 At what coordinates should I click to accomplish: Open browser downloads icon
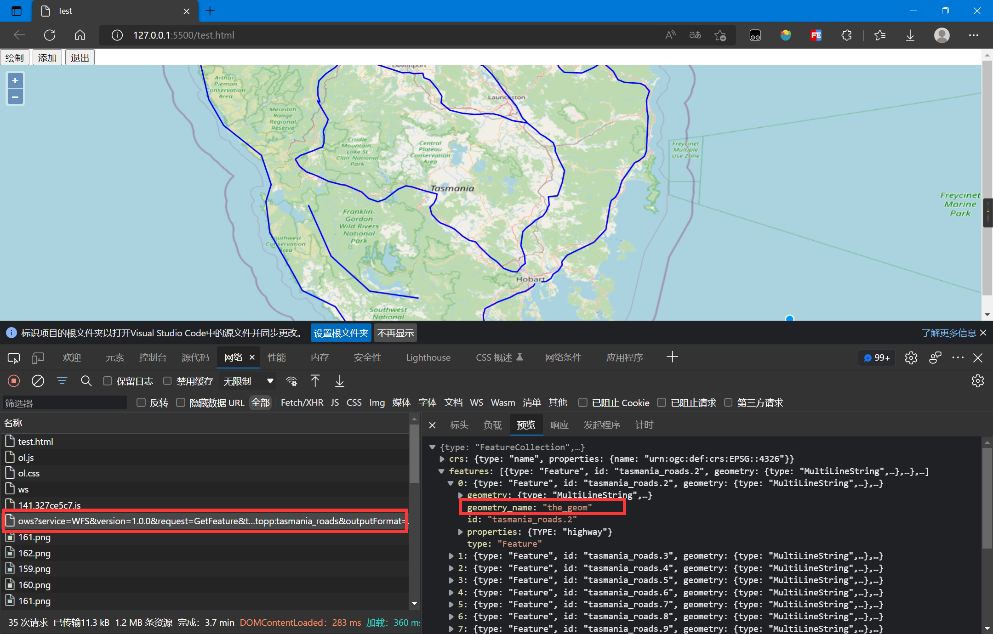(910, 35)
